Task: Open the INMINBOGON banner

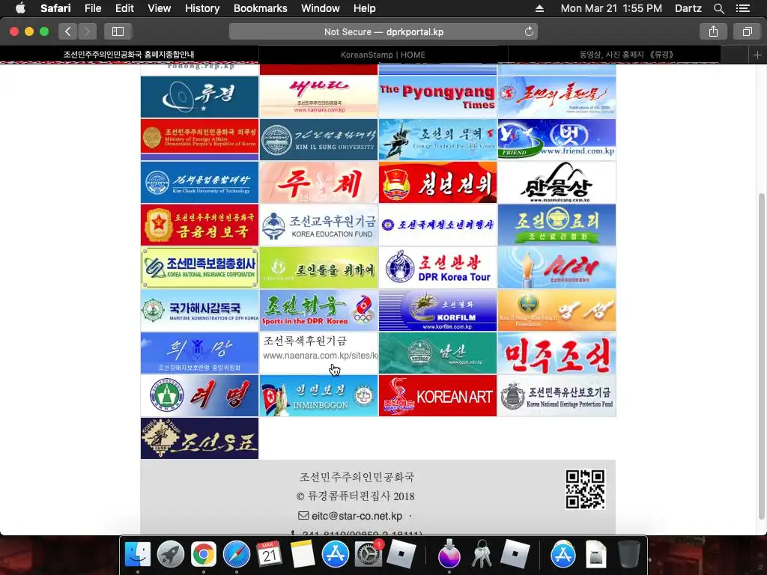Action: pyautogui.click(x=318, y=395)
